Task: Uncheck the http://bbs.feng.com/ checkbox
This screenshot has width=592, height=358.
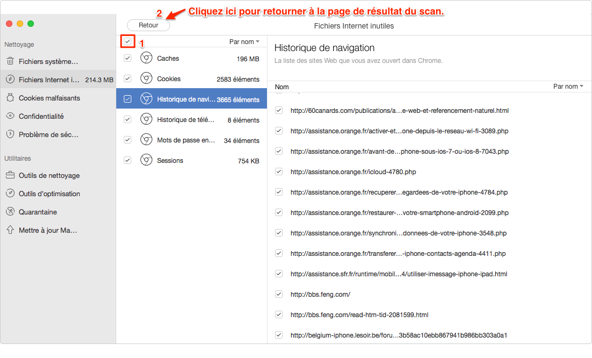Action: tap(279, 294)
